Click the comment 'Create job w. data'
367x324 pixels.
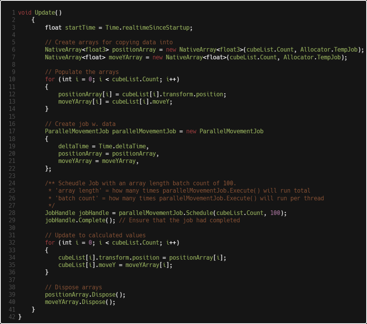point(80,124)
